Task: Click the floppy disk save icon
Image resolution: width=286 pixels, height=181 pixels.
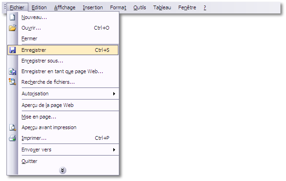Action: tap(13, 50)
